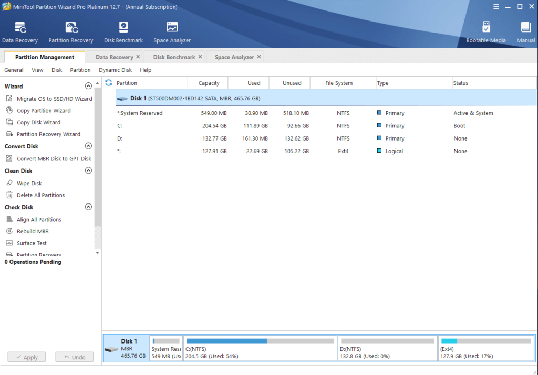This screenshot has width=538, height=375.
Task: Open the Dynamic Disk menu
Action: (x=115, y=70)
